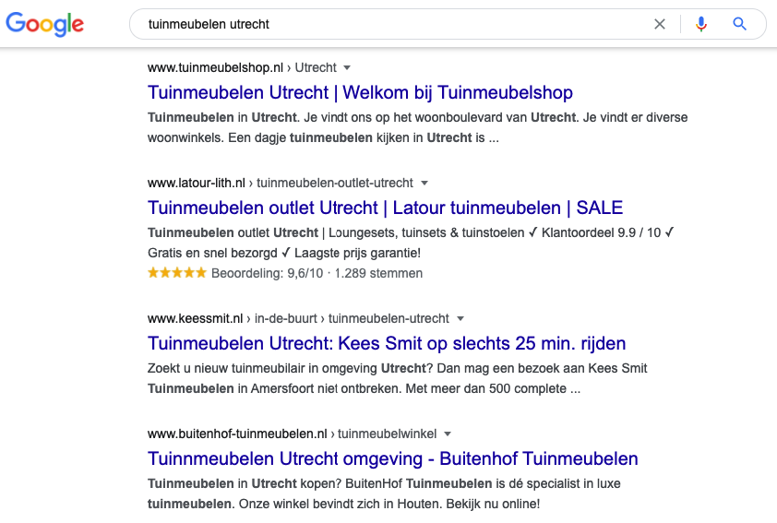Open Tuinmeubelen outlet Utrecht Latour SALE result
Image resolution: width=777 pixels, height=523 pixels.
[385, 208]
